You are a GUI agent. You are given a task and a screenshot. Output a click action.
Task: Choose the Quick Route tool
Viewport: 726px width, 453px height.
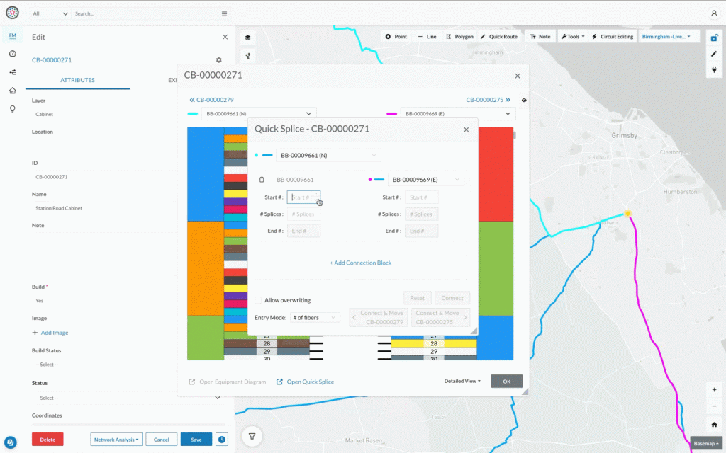coord(498,37)
